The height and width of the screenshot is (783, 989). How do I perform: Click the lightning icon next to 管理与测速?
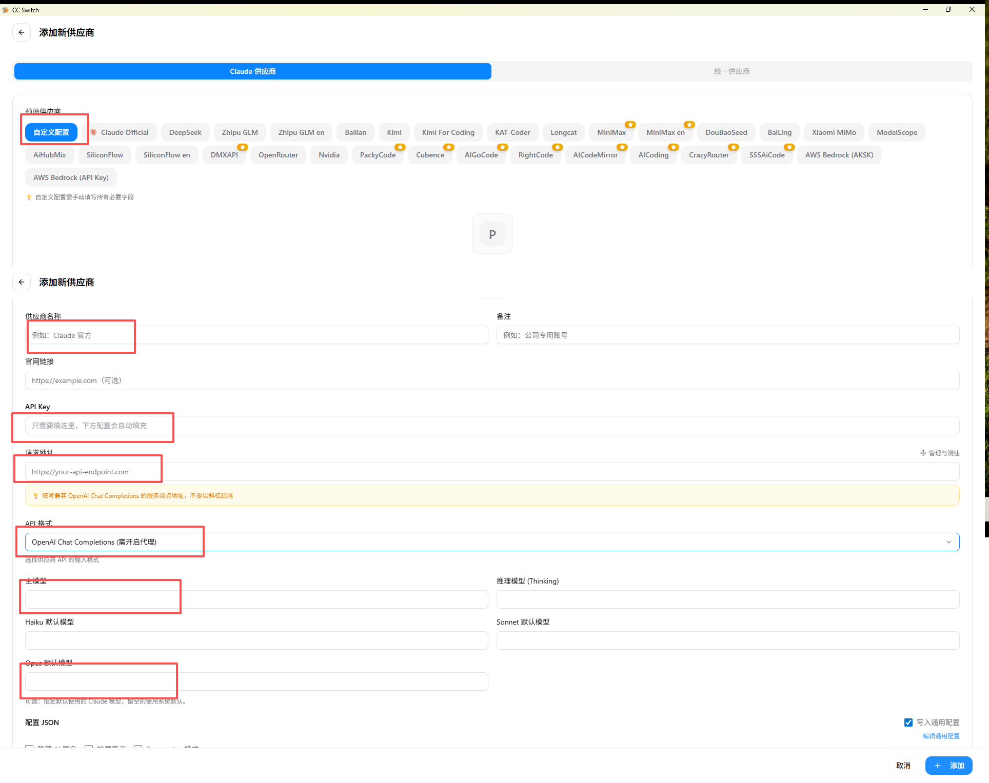[923, 453]
